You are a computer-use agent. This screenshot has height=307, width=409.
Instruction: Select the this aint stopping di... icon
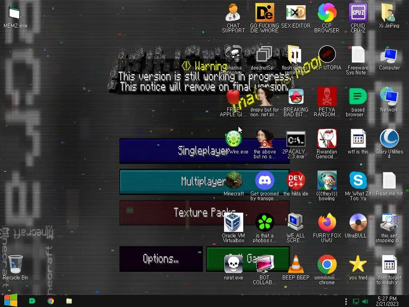tap(389, 222)
